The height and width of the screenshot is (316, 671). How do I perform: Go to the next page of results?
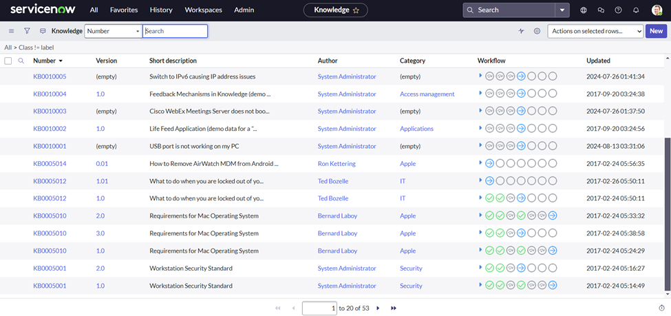pyautogui.click(x=378, y=308)
